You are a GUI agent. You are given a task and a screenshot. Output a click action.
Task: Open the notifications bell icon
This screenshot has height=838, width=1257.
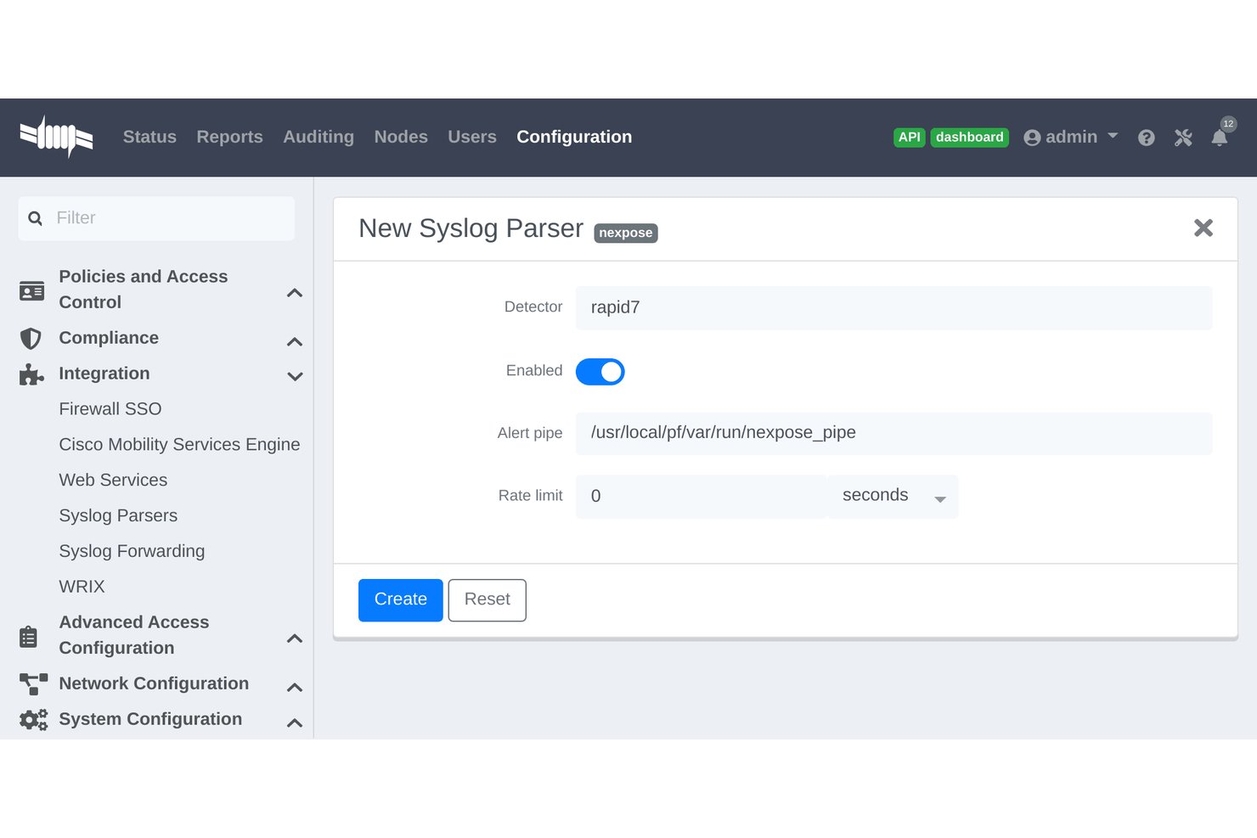point(1220,138)
